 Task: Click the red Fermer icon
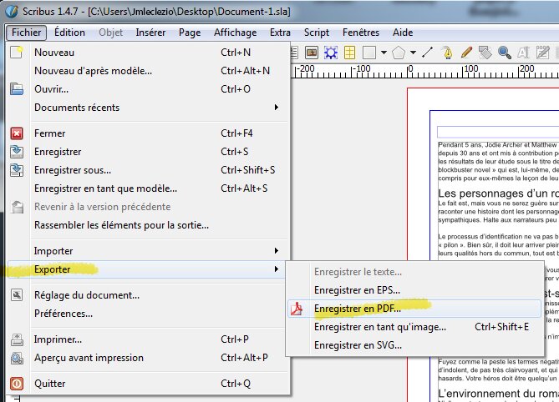(x=17, y=133)
